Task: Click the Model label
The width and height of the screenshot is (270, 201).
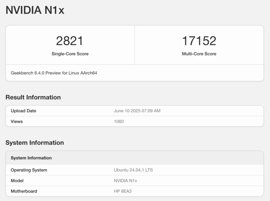Action: (17, 181)
